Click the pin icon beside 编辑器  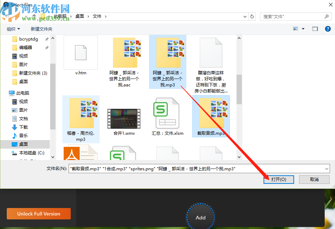coord(47,48)
